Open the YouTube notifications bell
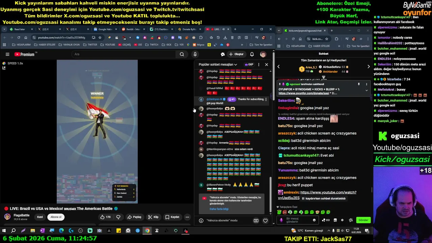The image size is (432, 243). pyautogui.click(x=252, y=54)
